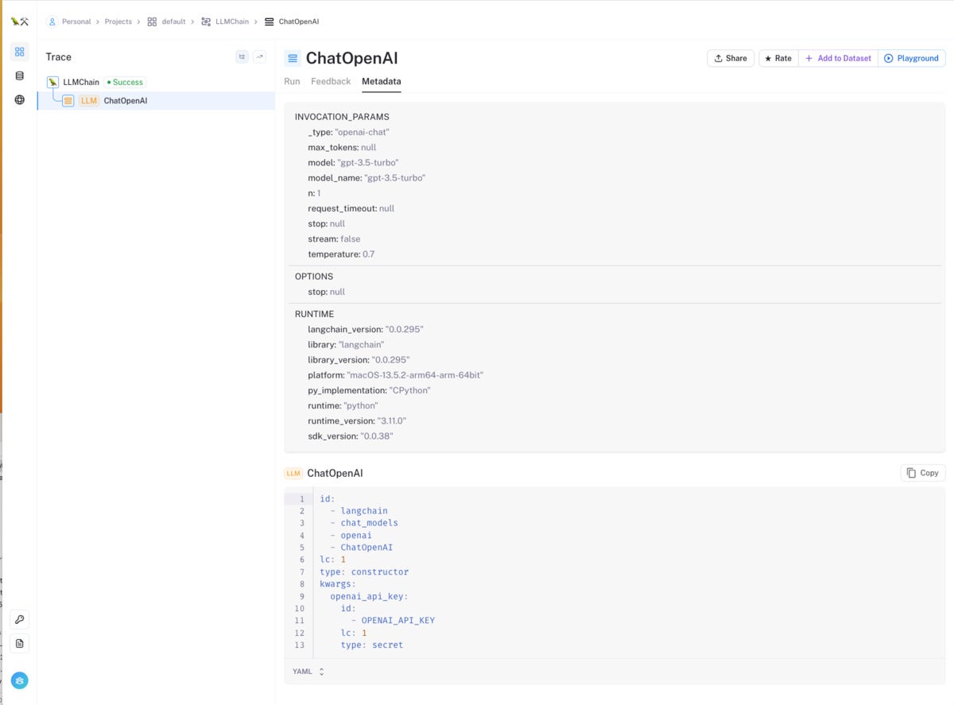Open the Projects grid sidebar icon
The image size is (954, 705).
click(20, 52)
